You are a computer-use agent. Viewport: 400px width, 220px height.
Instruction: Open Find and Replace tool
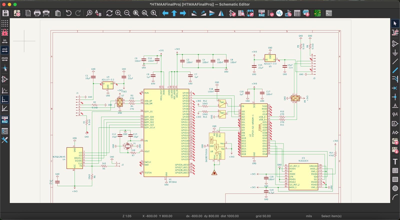98,13
